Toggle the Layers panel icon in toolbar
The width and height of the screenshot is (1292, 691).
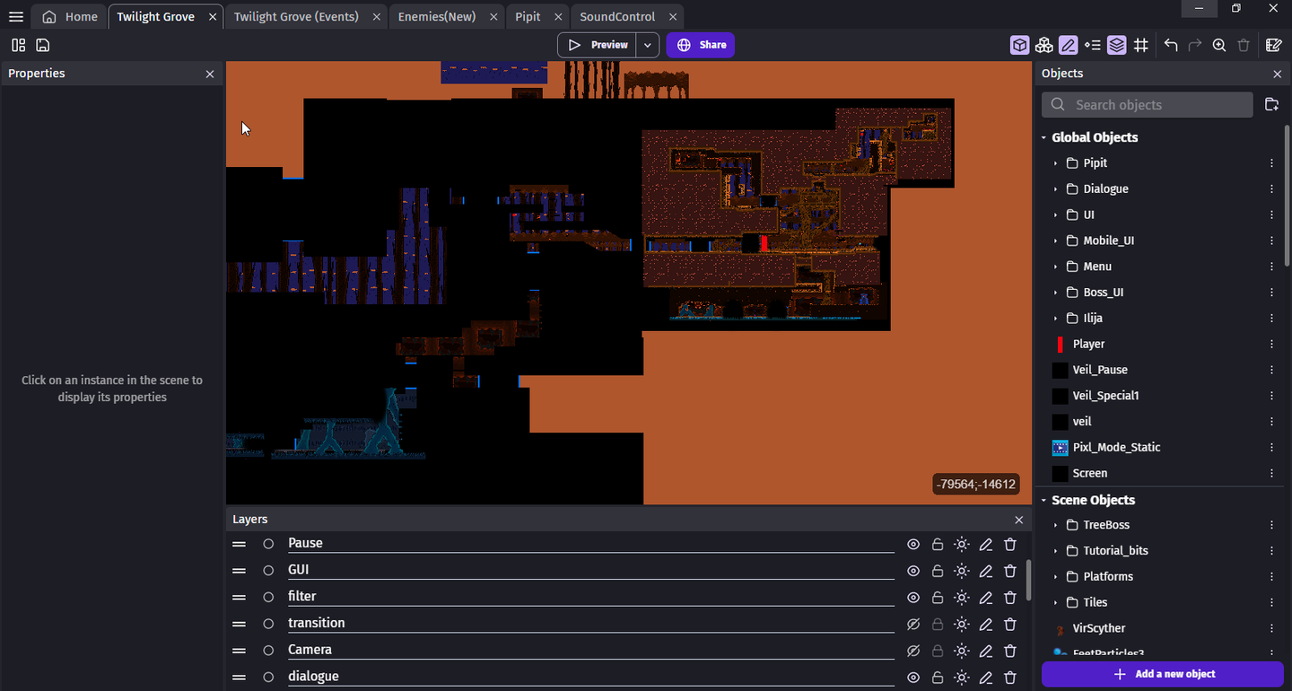(x=1116, y=45)
